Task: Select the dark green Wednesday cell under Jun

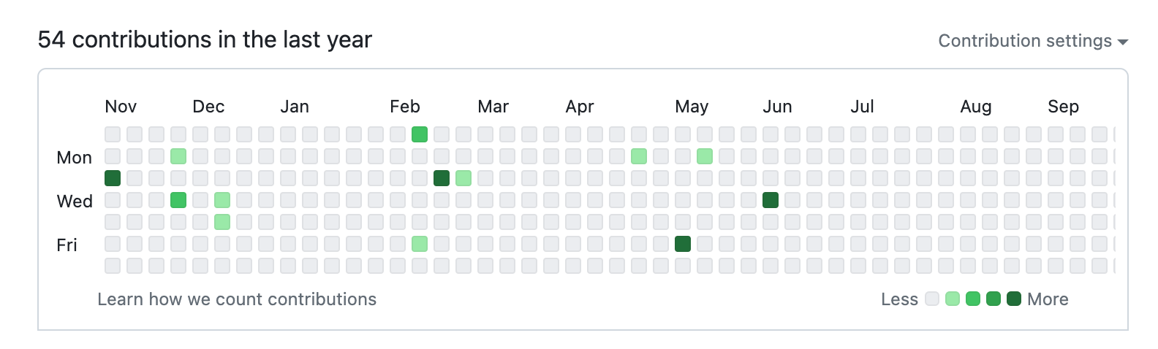Action: pos(771,200)
